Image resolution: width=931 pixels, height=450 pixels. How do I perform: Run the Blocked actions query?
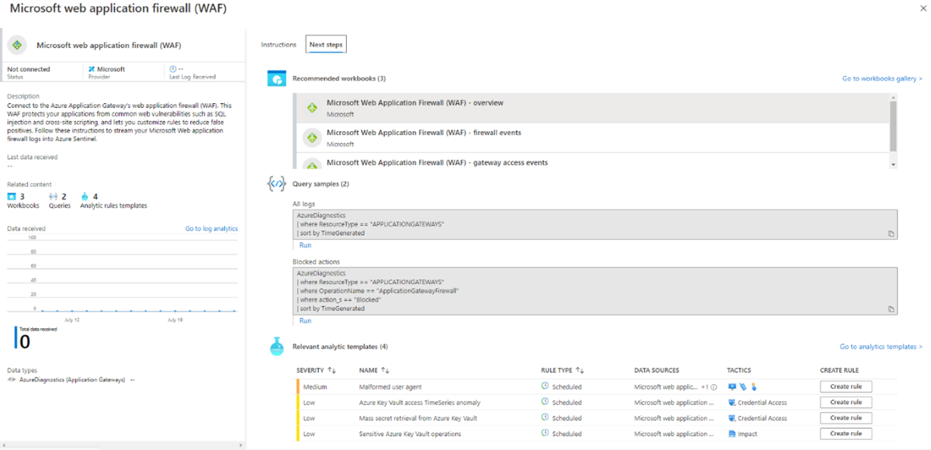[x=305, y=320]
